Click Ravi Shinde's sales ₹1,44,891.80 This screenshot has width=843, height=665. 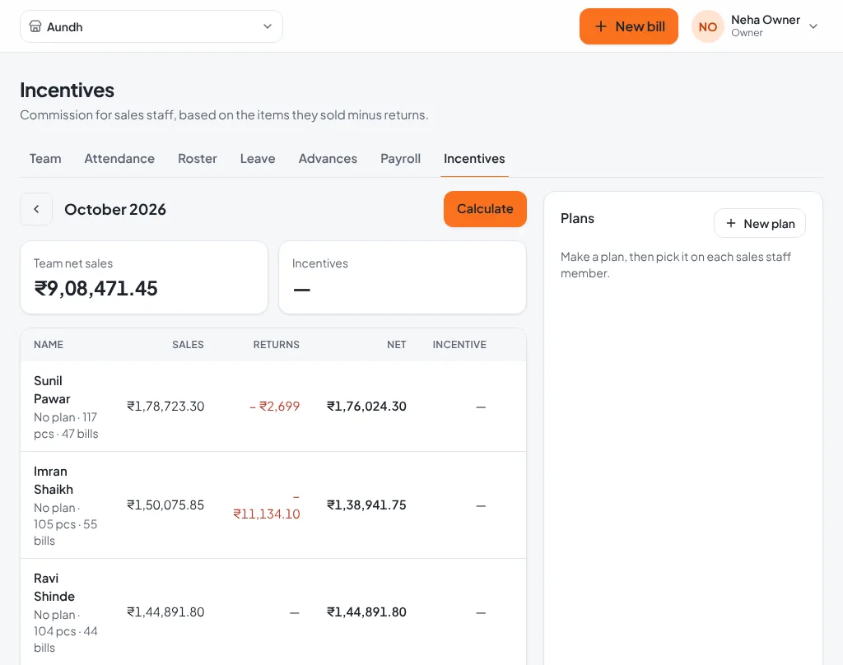click(x=165, y=612)
